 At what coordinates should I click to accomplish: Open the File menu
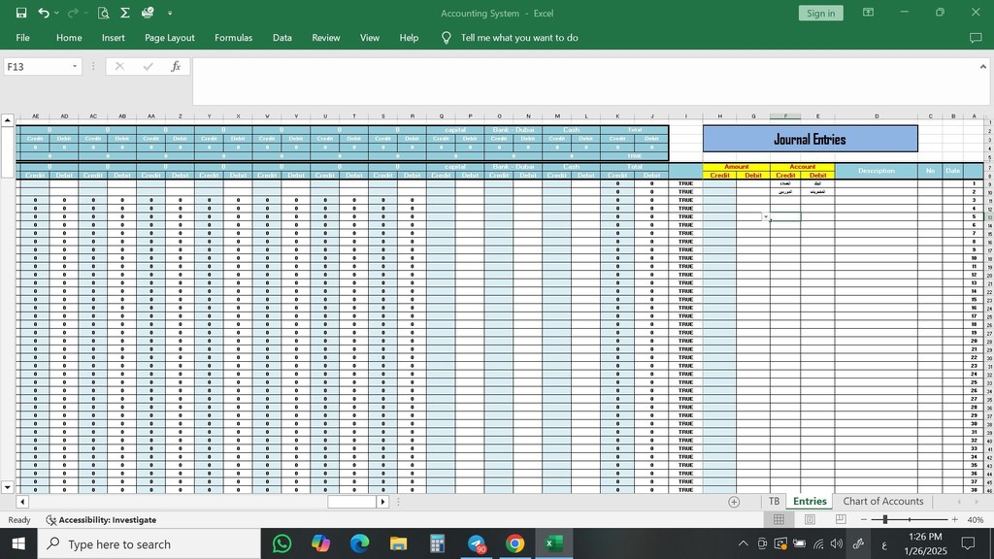pos(23,38)
